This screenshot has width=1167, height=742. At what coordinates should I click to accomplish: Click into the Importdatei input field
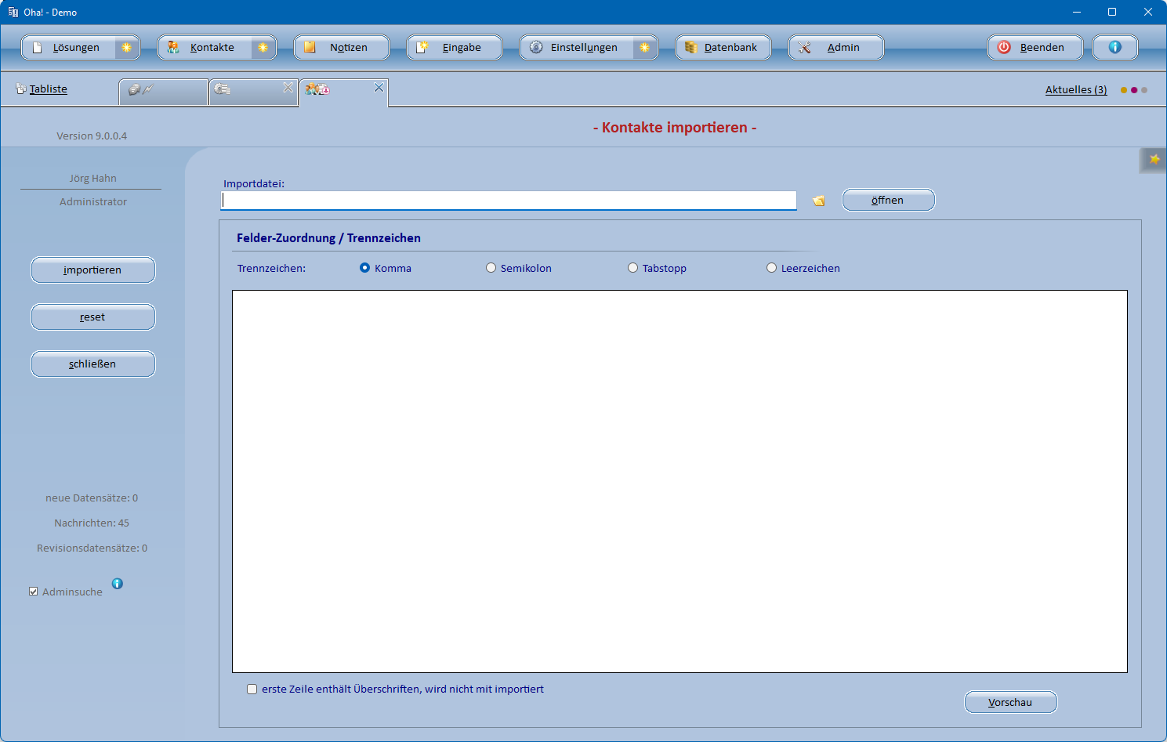[508, 201]
